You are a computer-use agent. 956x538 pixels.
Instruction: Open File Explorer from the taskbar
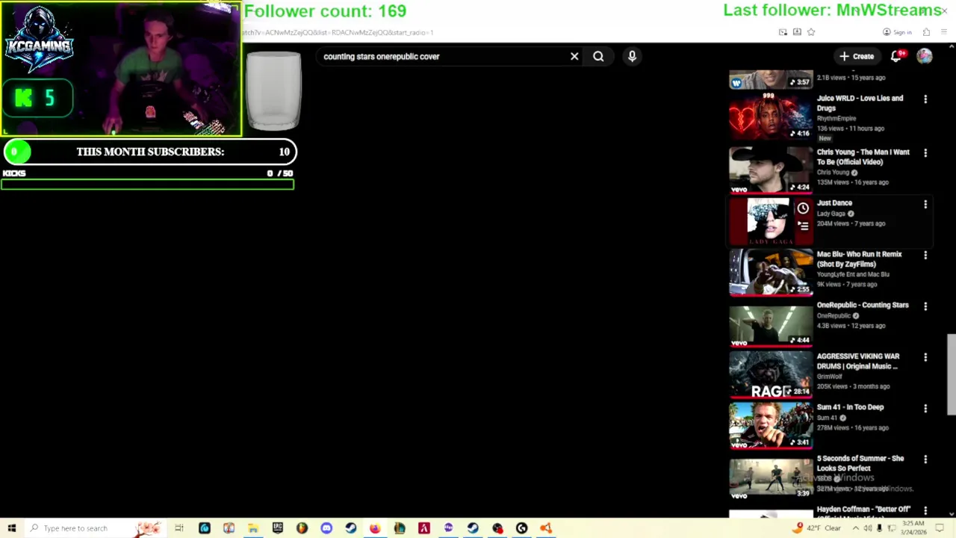coord(253,528)
